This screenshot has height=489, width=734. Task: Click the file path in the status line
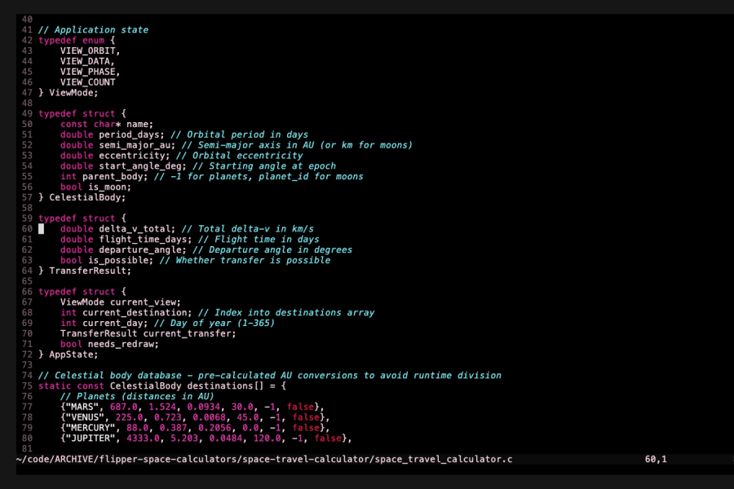[264, 459]
